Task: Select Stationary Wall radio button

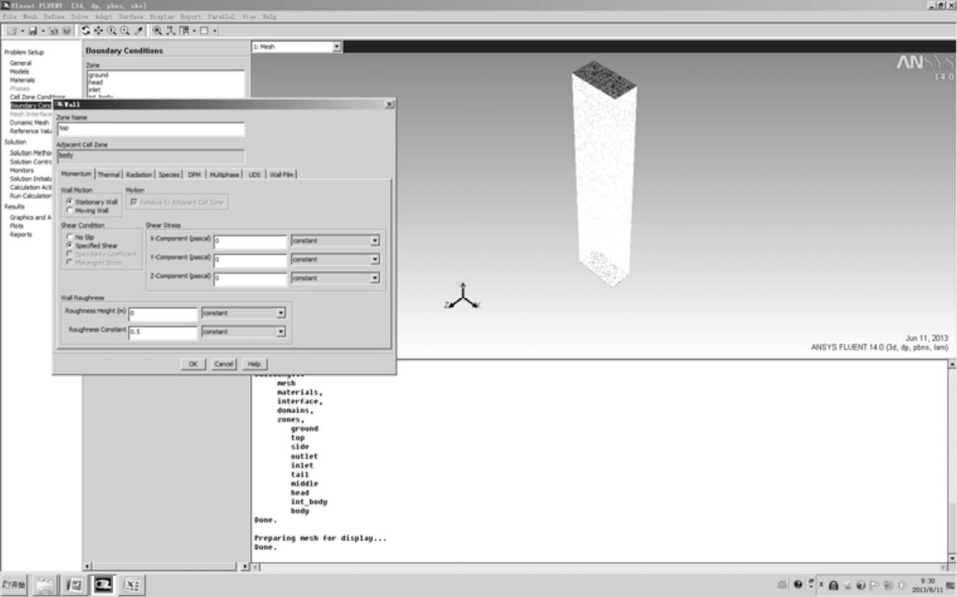Action: point(69,201)
